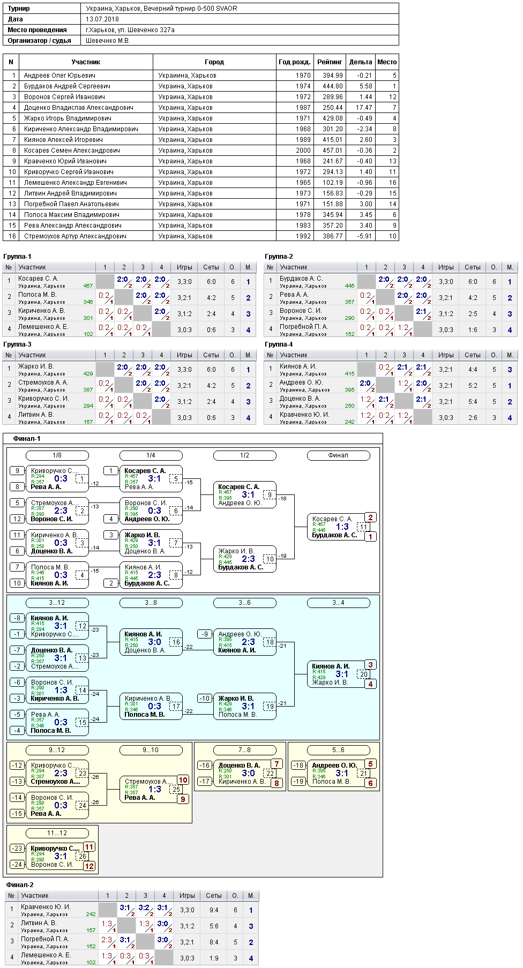Click the Участник column header in main table
Screen dimensions: 523x968
[86, 62]
